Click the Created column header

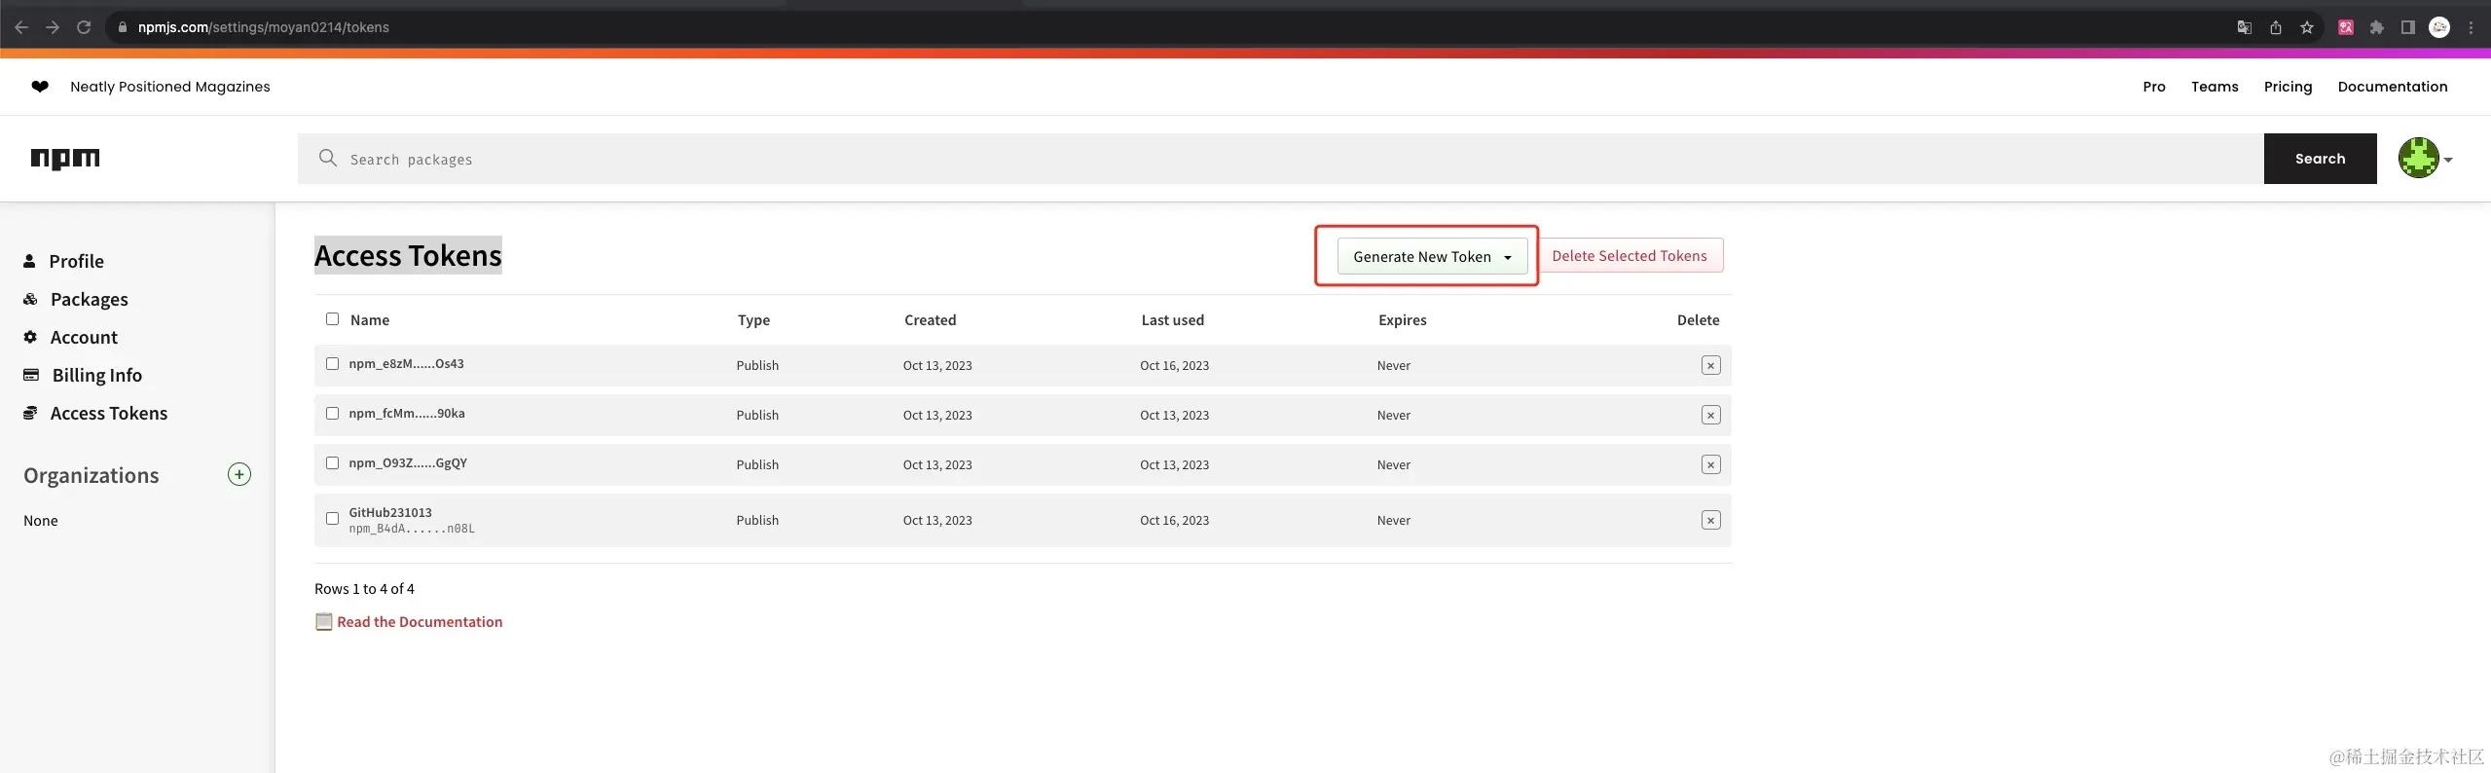(930, 319)
